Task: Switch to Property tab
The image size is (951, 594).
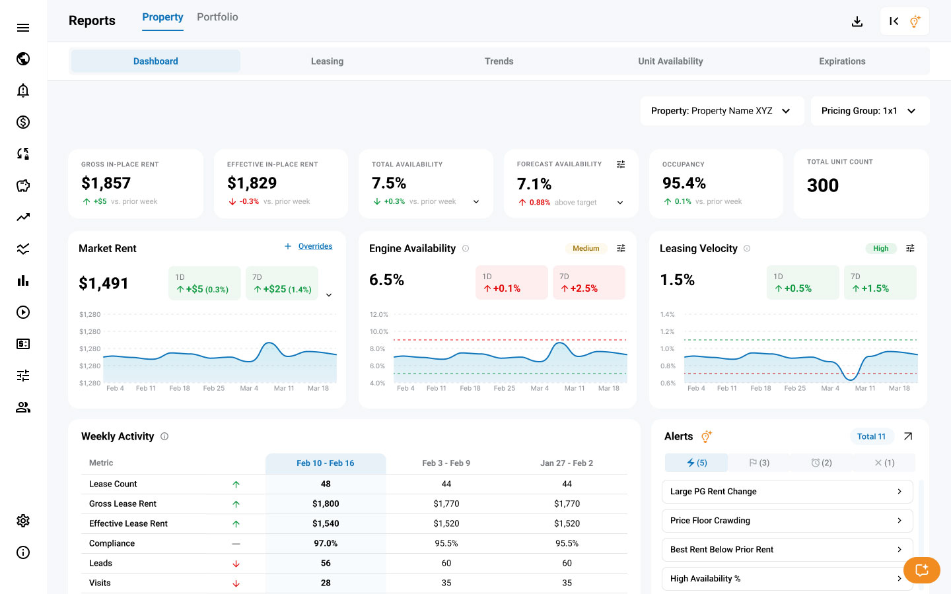Action: [x=162, y=17]
